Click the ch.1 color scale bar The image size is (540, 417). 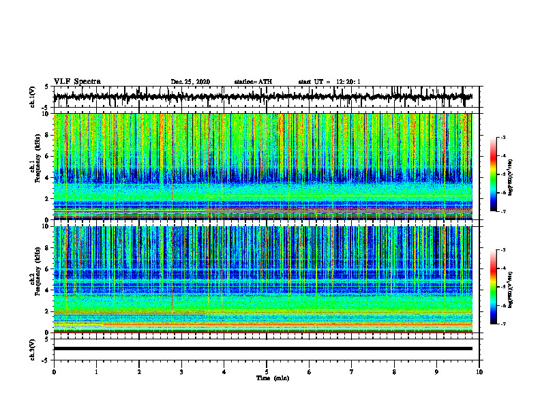point(493,174)
